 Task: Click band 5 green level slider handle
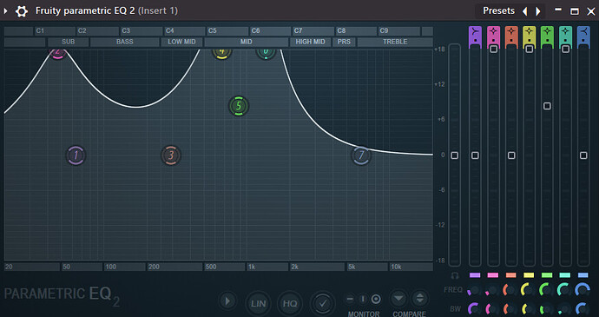(x=547, y=106)
